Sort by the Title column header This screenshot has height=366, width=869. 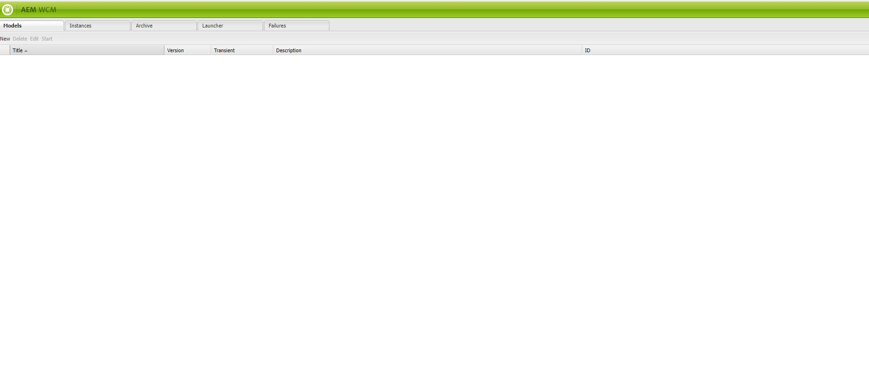[87, 50]
